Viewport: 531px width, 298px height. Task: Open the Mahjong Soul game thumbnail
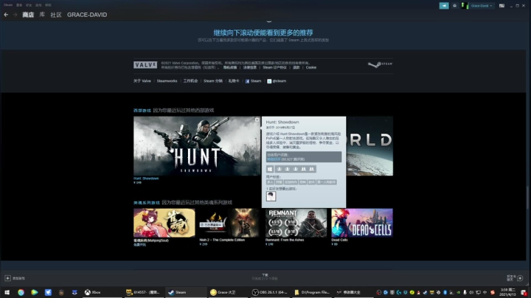click(164, 223)
